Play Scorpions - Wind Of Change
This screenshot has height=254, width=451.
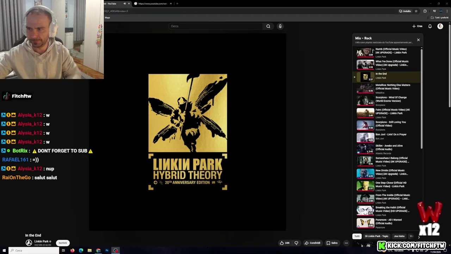(387, 101)
